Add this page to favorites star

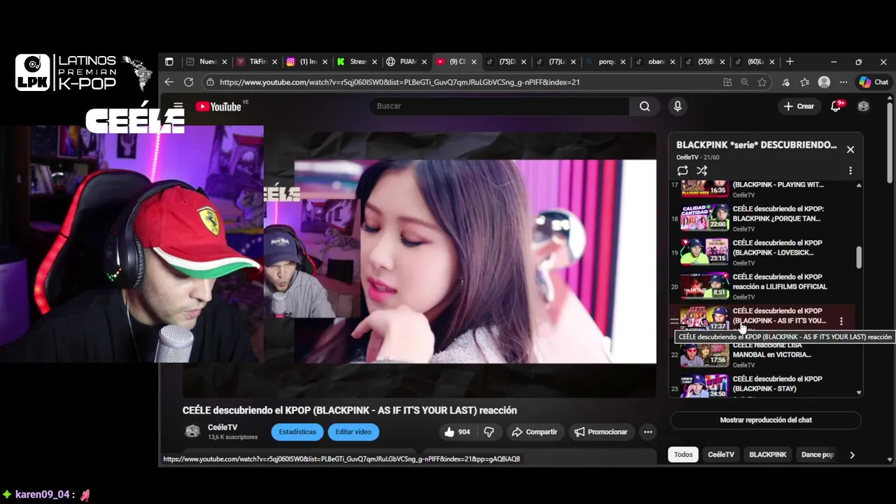click(762, 82)
